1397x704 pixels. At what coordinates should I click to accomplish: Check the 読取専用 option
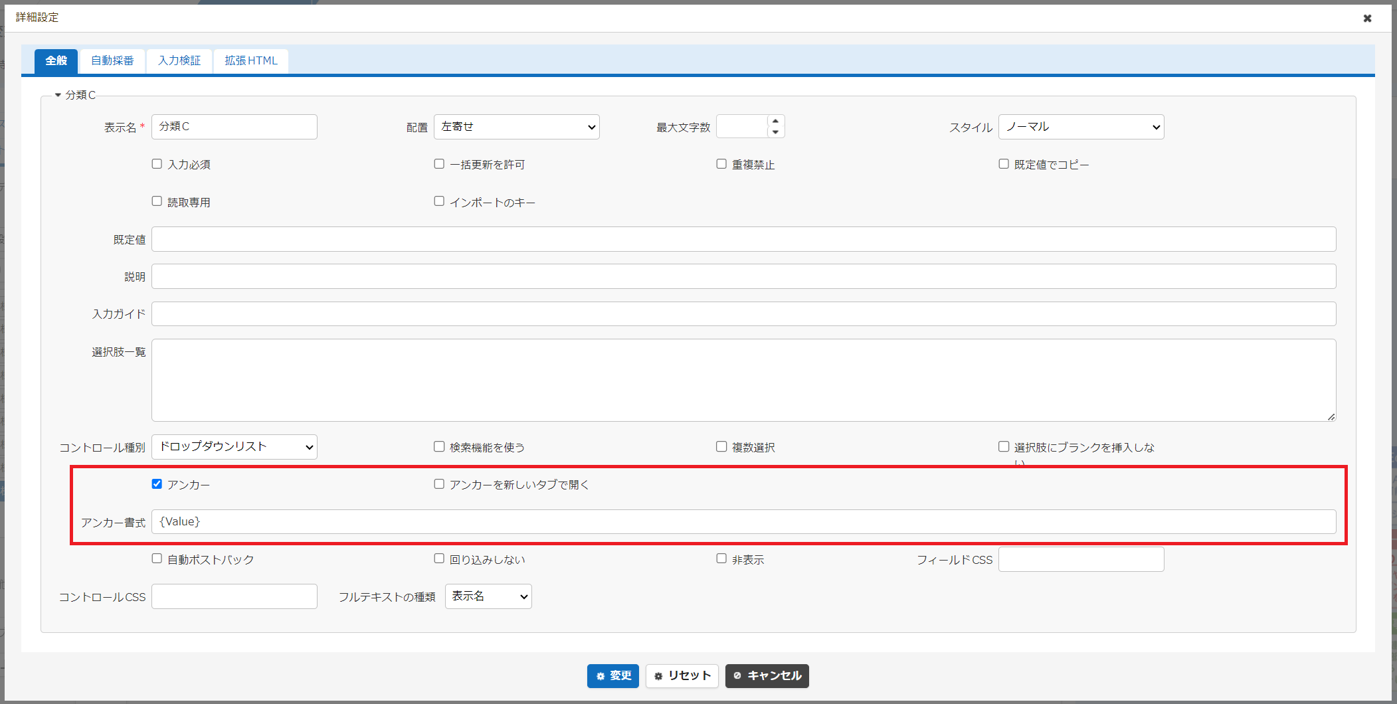pos(157,201)
